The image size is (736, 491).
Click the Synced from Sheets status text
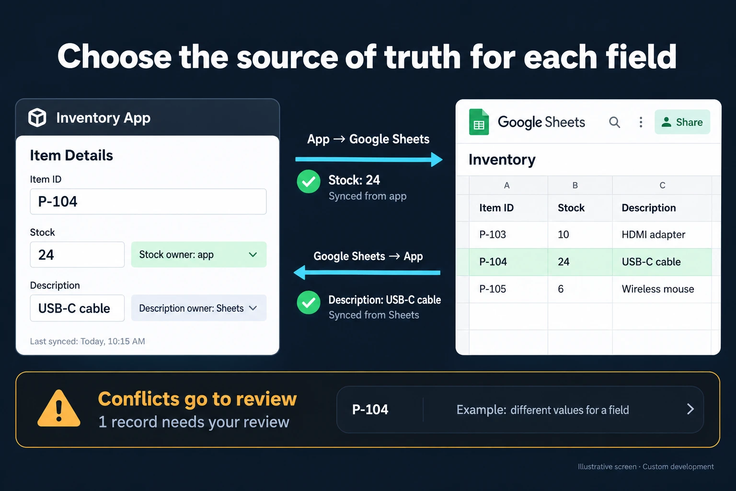pos(374,315)
